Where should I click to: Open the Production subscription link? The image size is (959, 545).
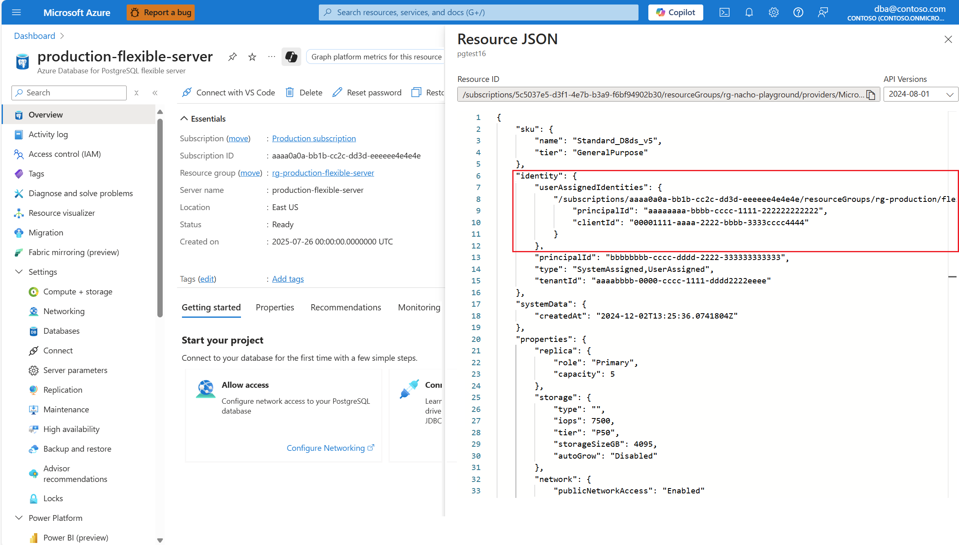pos(314,138)
